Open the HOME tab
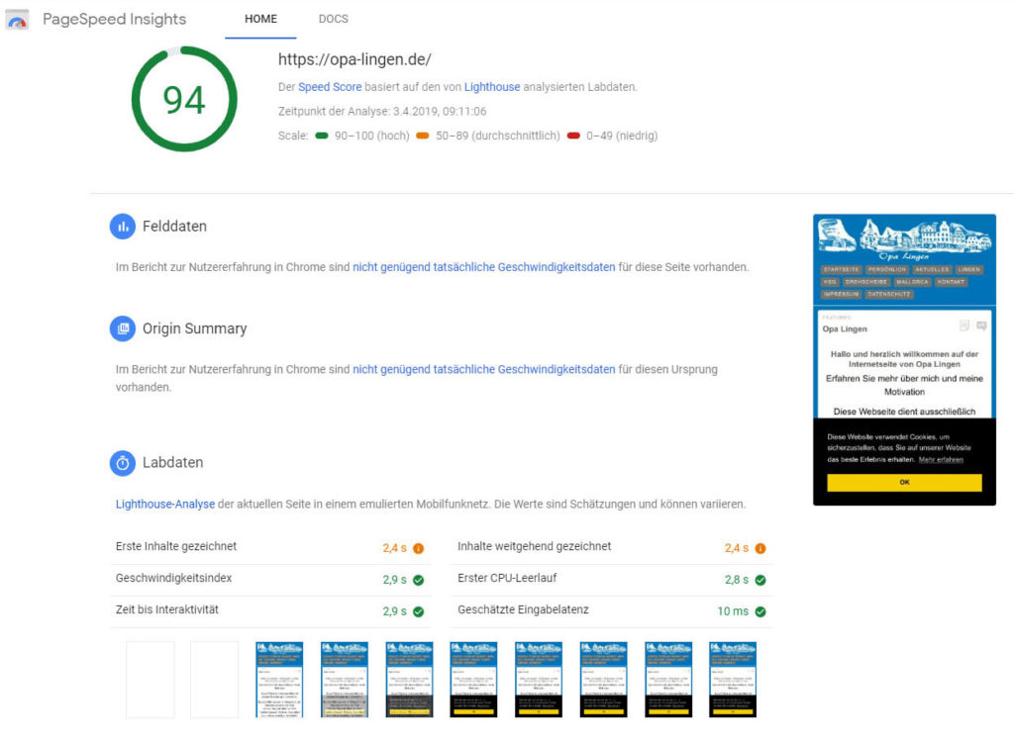The width and height of the screenshot is (1014, 745). tap(260, 20)
